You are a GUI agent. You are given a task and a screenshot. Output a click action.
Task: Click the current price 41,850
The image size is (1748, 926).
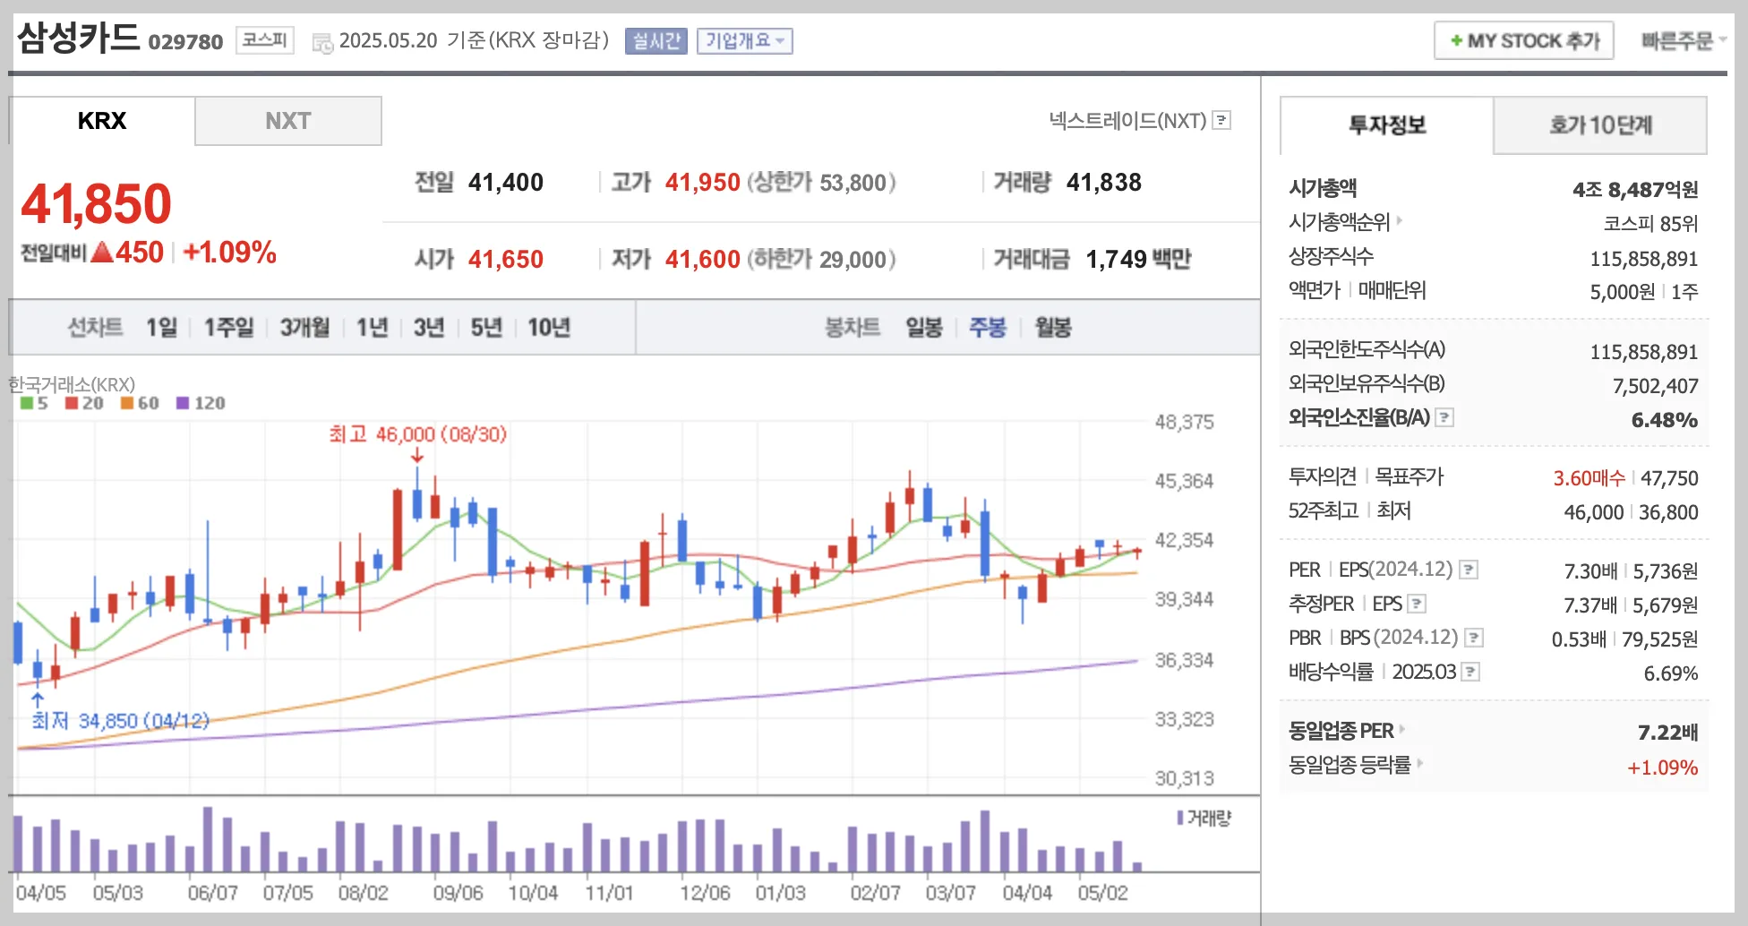coord(96,203)
